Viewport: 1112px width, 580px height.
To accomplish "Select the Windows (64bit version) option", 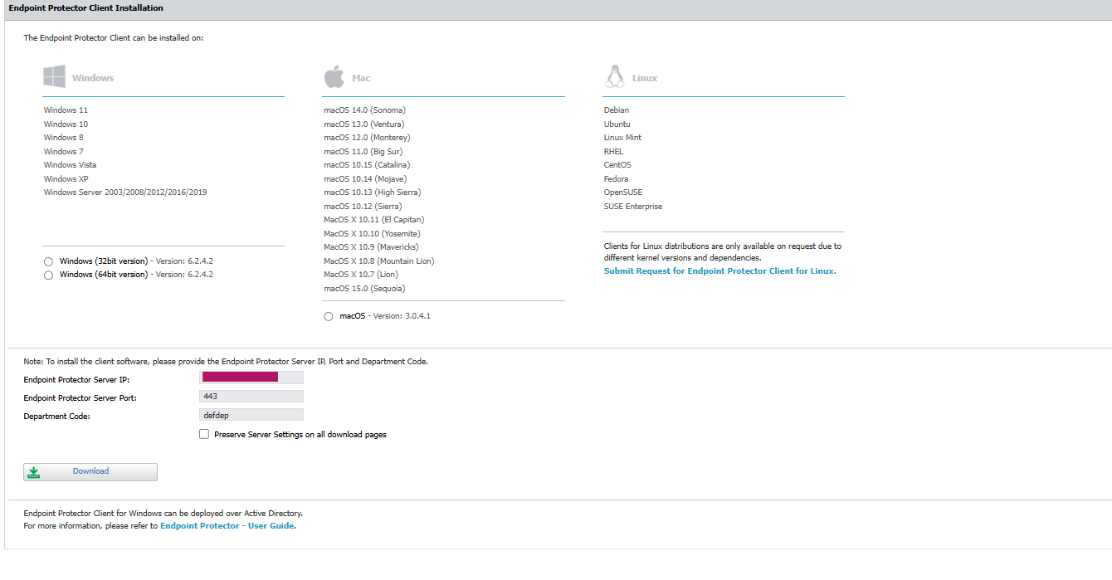I will click(x=48, y=275).
